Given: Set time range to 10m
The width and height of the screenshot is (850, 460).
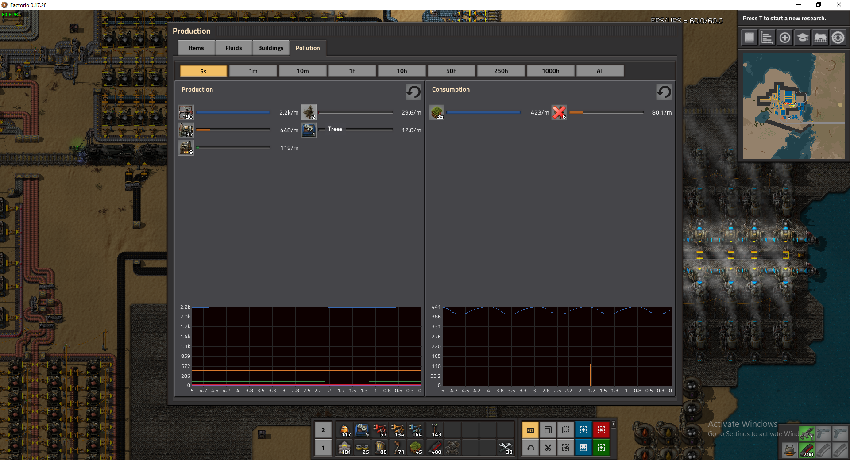Looking at the screenshot, I should pos(303,71).
